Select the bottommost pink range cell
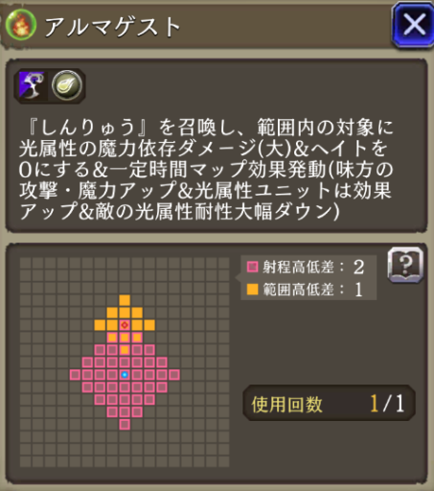This screenshot has height=491, width=434. [125, 424]
